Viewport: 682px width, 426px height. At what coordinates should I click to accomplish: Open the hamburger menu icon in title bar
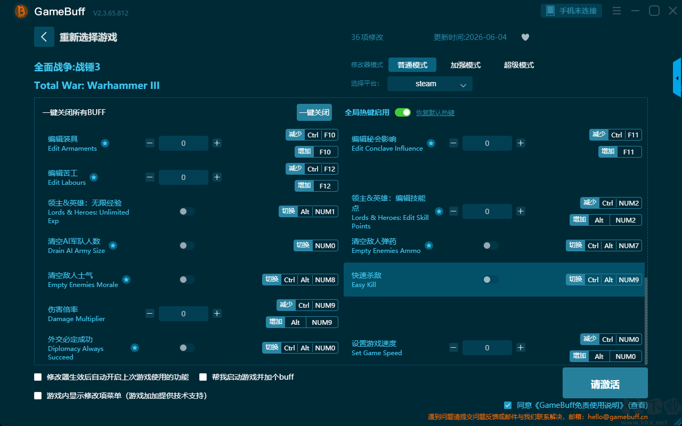[x=616, y=11]
